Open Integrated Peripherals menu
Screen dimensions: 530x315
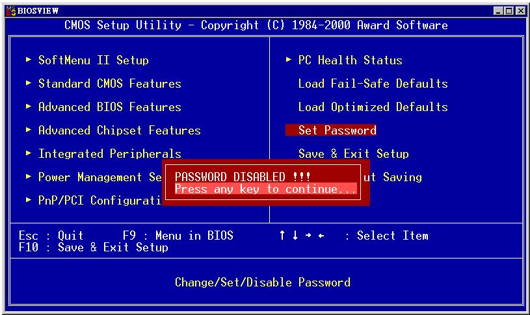click(110, 154)
